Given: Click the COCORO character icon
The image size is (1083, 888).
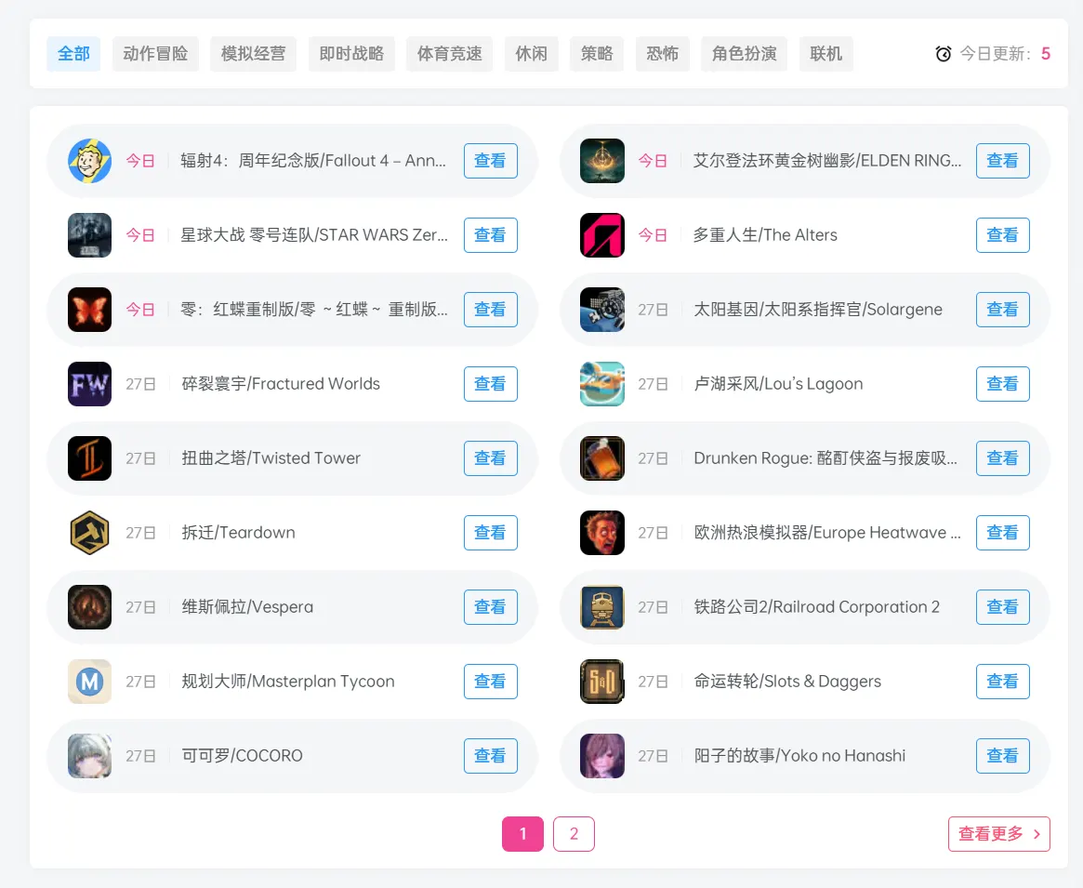Looking at the screenshot, I should pyautogui.click(x=90, y=756).
